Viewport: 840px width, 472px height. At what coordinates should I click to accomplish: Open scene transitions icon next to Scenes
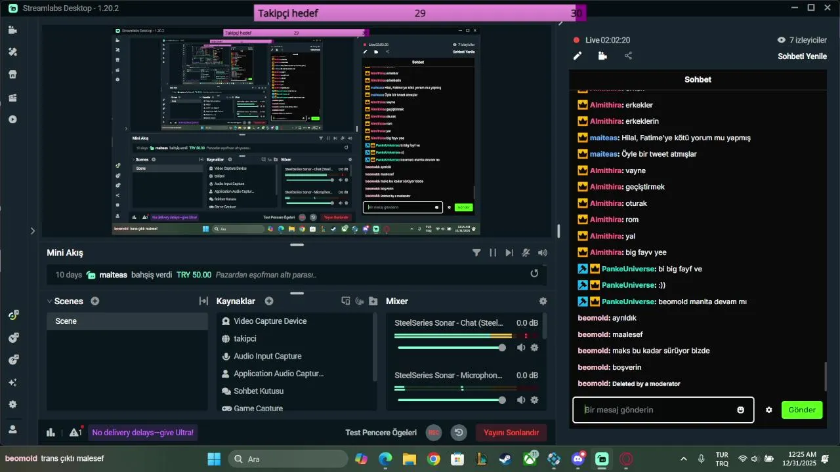pyautogui.click(x=203, y=301)
